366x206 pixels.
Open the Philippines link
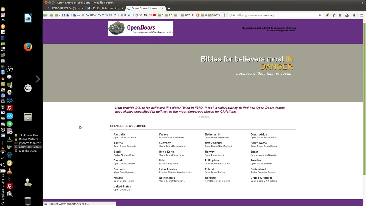[212, 161]
